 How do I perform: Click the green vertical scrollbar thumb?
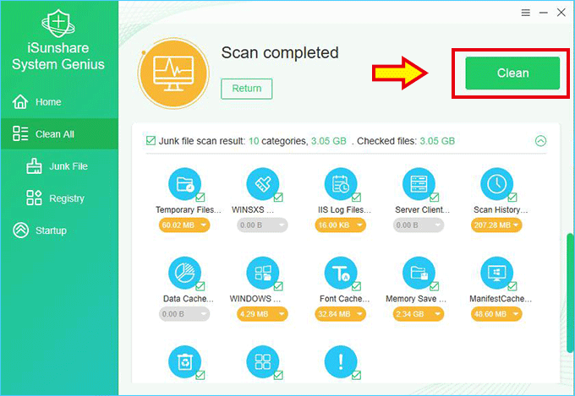coord(570,293)
